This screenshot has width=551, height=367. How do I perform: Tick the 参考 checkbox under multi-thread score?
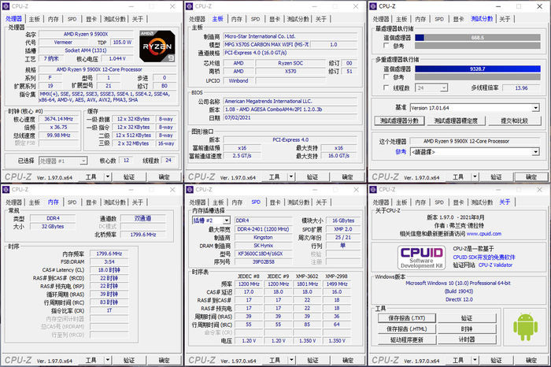386,77
